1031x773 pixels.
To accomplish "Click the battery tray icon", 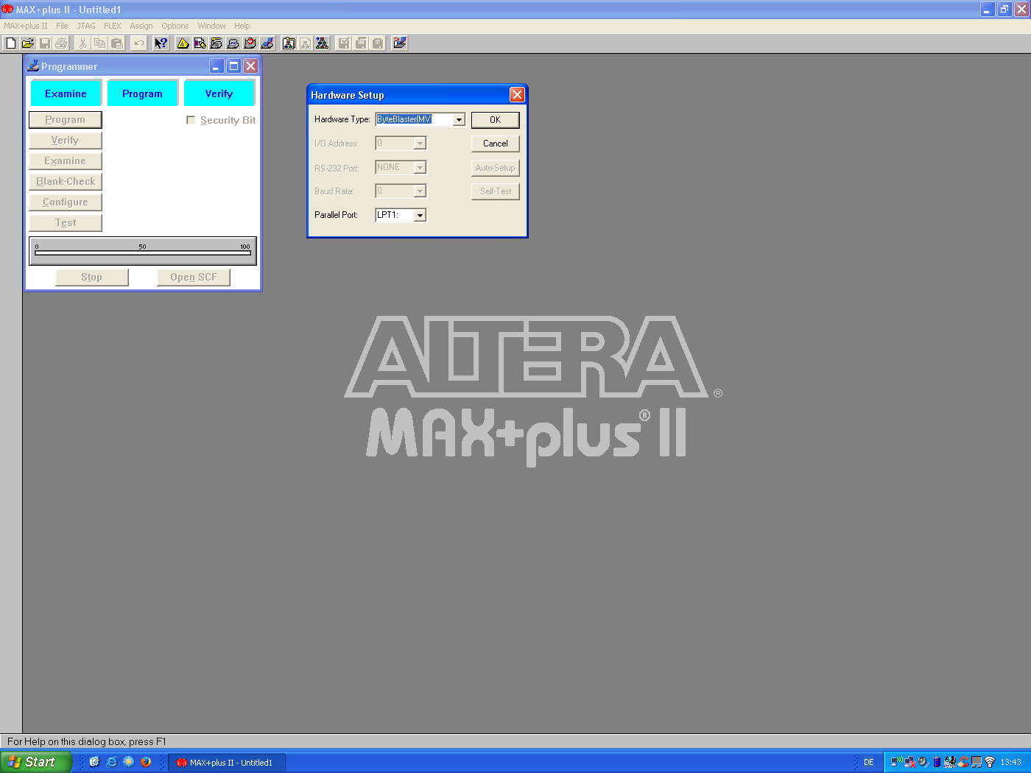I will point(937,762).
